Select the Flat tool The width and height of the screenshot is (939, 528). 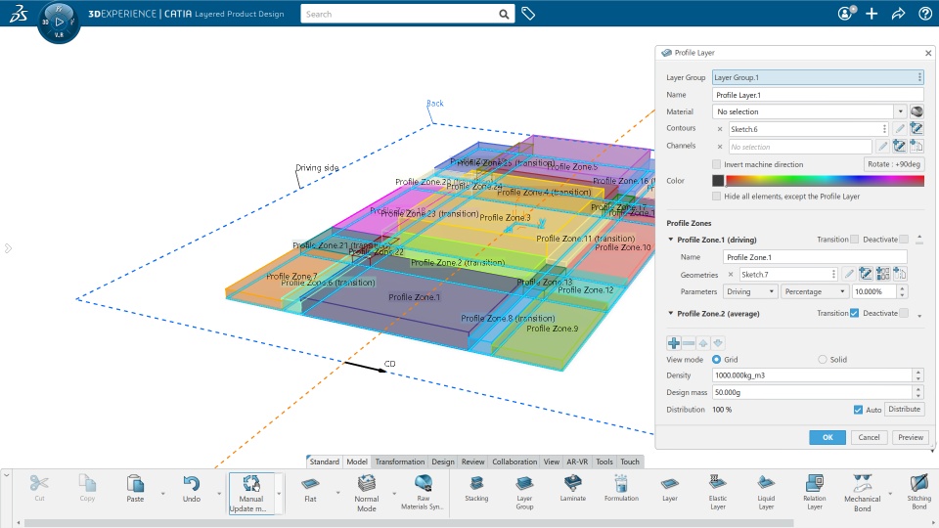(310, 489)
